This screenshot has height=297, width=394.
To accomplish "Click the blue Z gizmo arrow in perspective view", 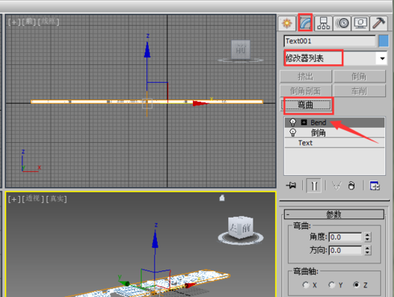I will pos(155,240).
